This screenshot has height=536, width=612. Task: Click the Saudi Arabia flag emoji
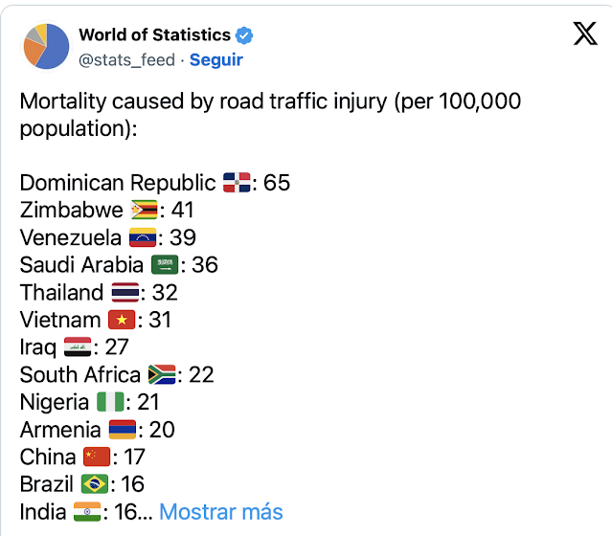[165, 265]
